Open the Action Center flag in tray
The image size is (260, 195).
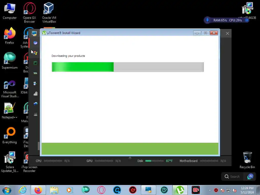222,190
